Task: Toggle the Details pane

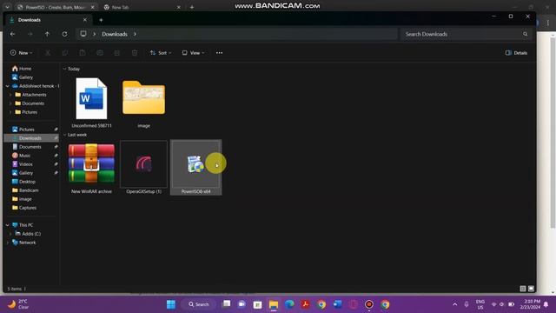Action: (x=516, y=53)
